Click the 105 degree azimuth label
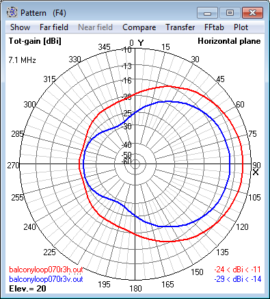 pyautogui.click(x=254, y=197)
